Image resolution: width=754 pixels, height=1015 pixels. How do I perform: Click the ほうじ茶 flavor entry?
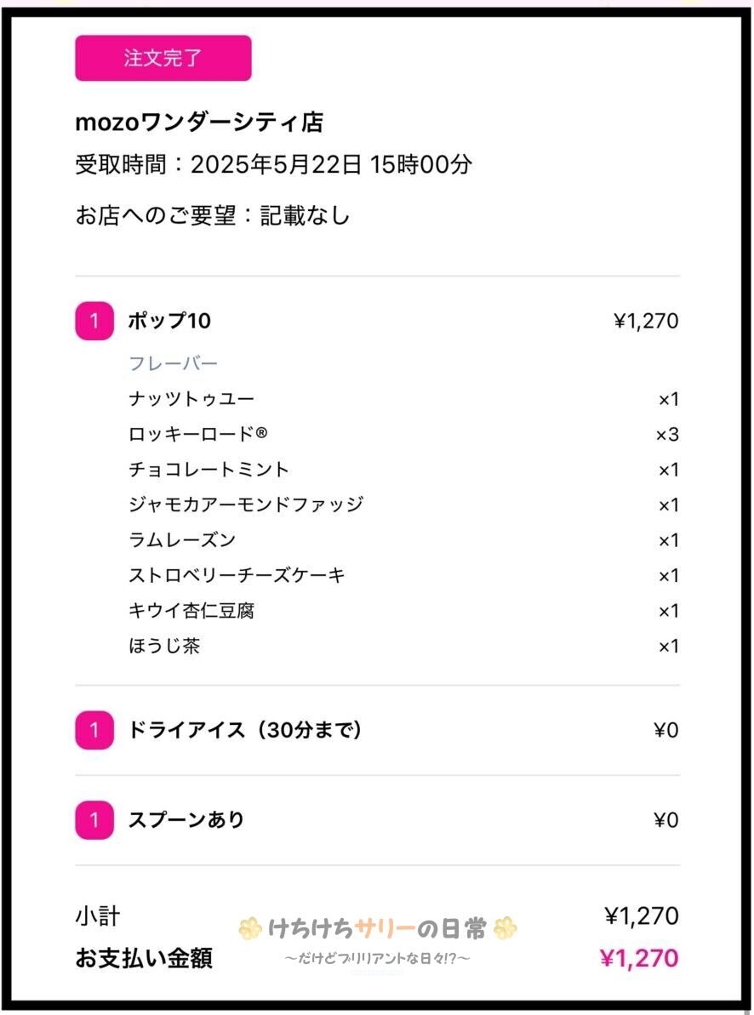pos(164,647)
